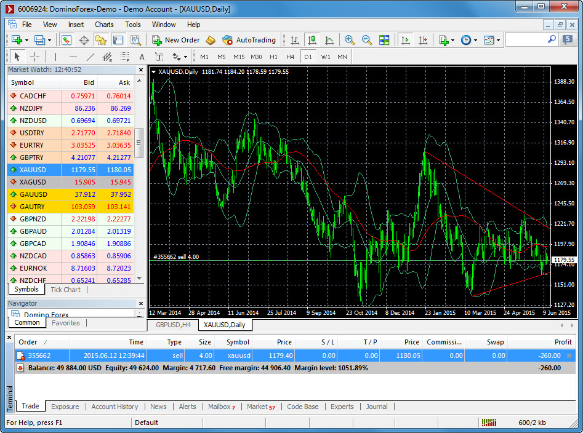Close order 355662 with the x
This screenshot has height=433, width=583.
[569, 356]
